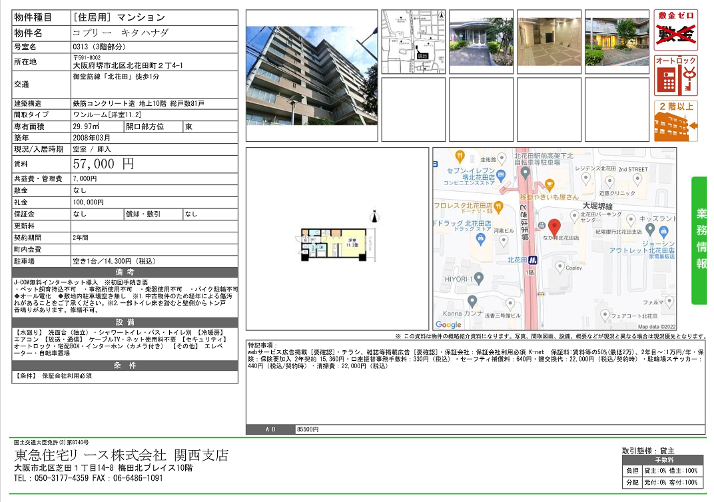Open the lobby interior photo thumbnail

549,42
